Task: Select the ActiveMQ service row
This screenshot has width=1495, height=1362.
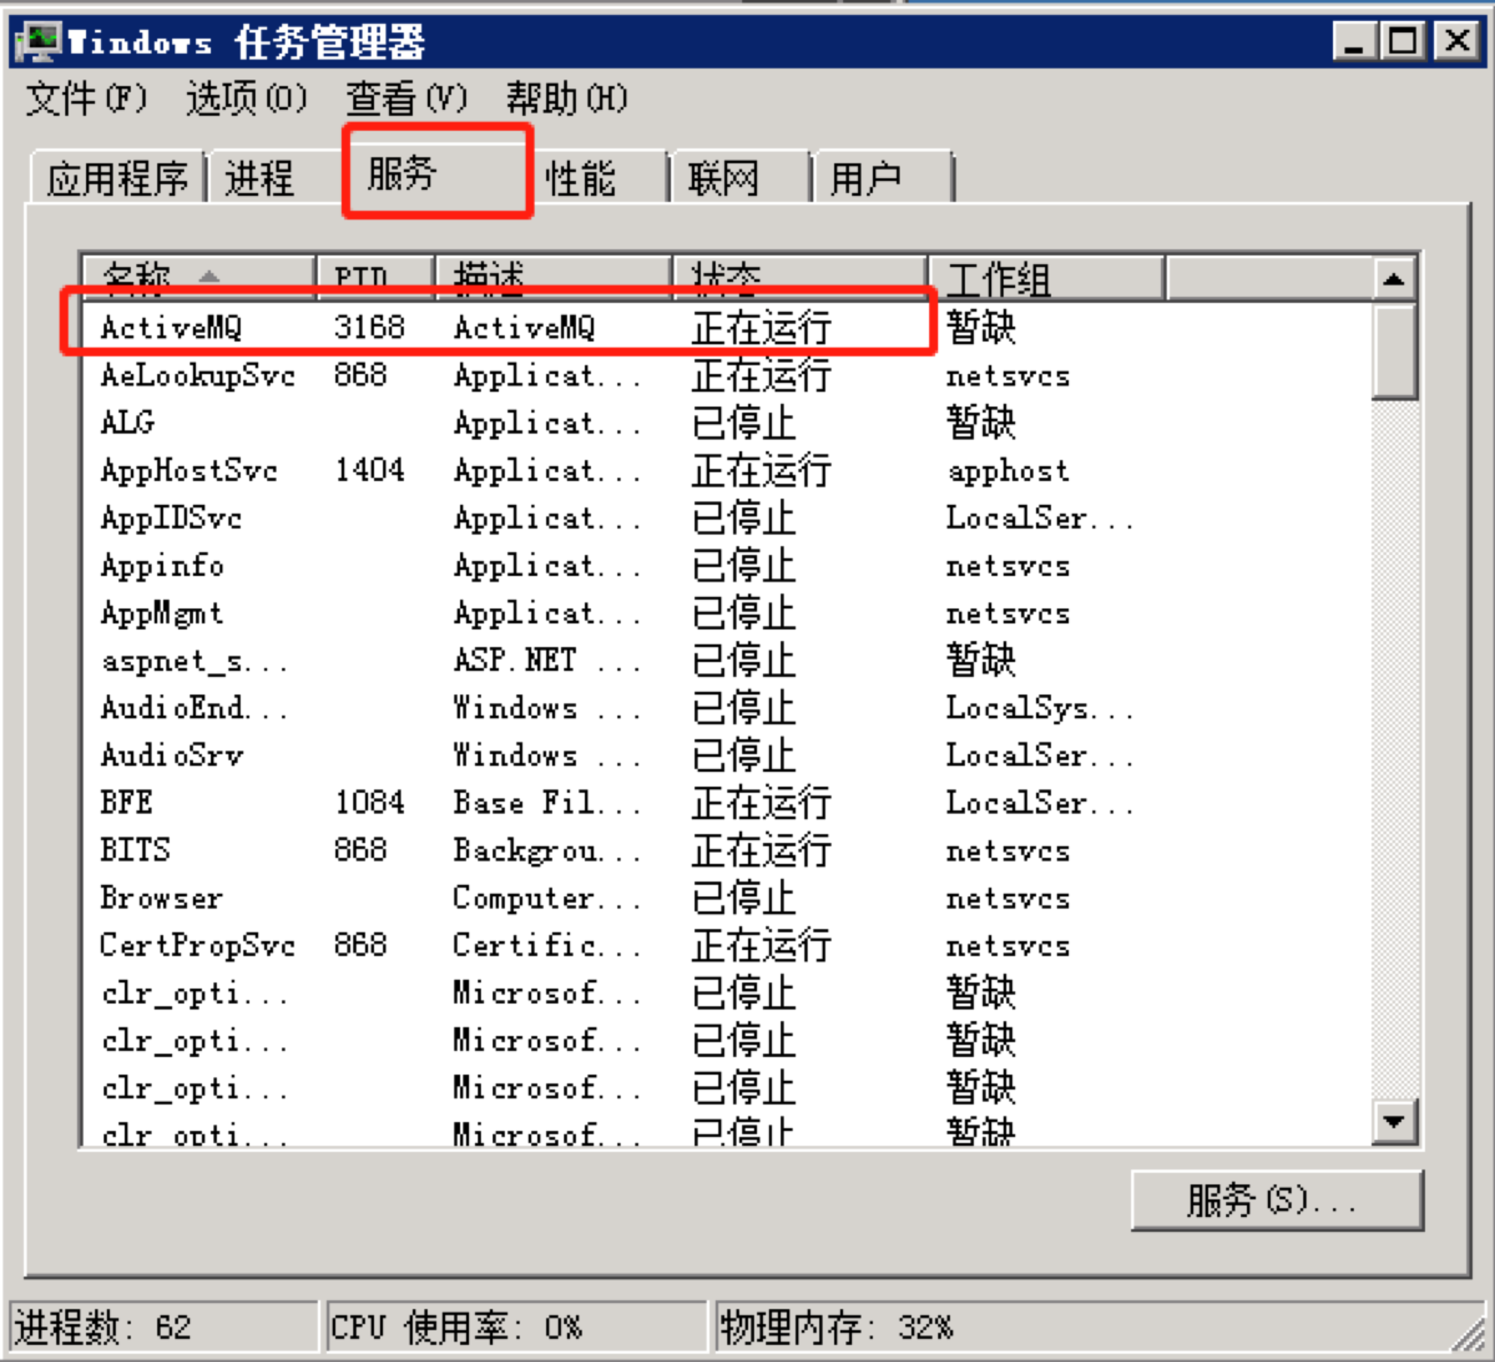Action: point(727,327)
